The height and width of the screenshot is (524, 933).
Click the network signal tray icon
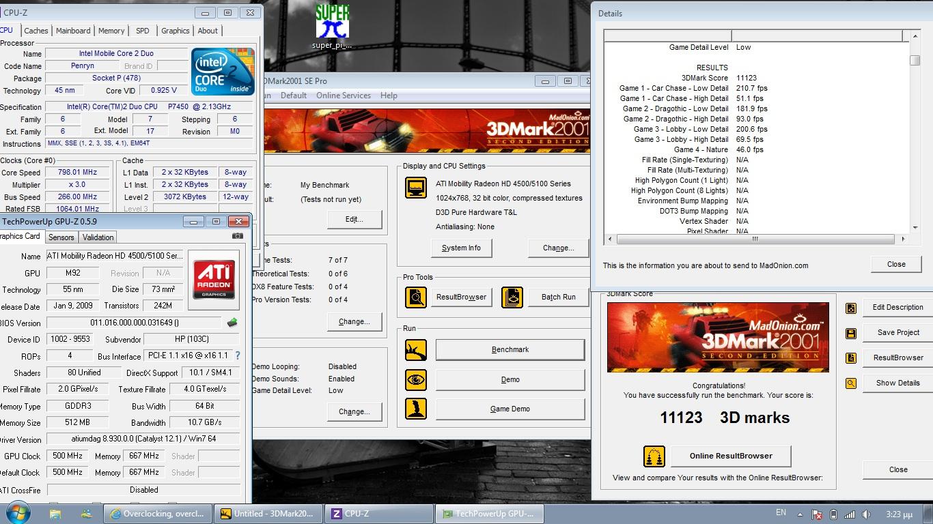[x=849, y=514]
